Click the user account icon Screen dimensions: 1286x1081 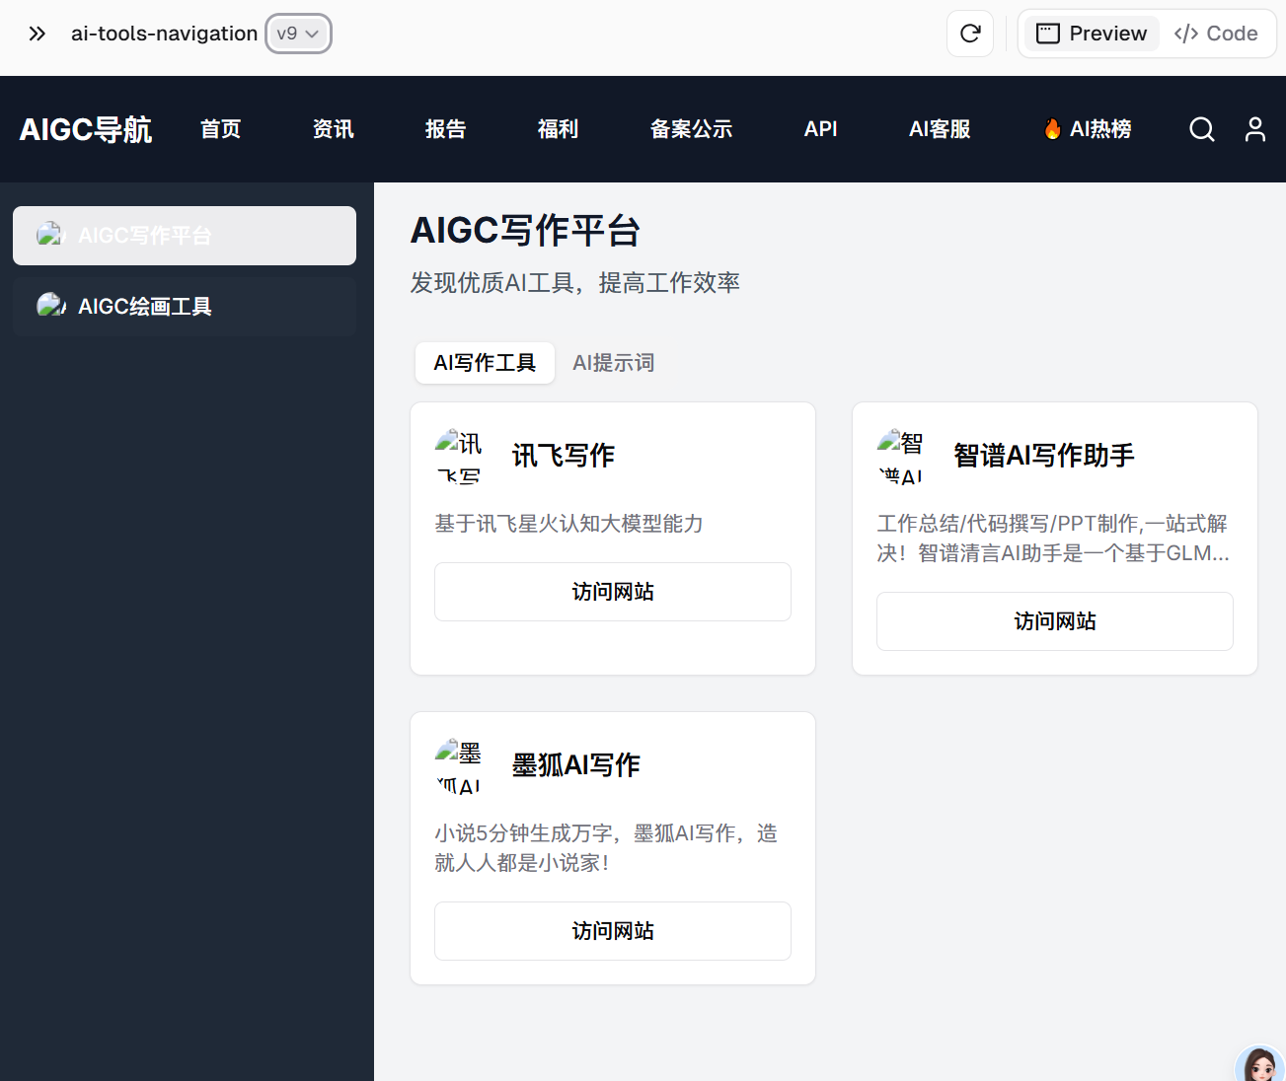point(1254,129)
